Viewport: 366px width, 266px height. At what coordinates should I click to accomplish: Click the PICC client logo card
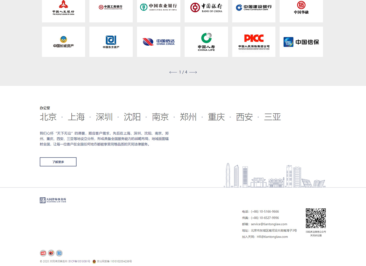(x=254, y=42)
